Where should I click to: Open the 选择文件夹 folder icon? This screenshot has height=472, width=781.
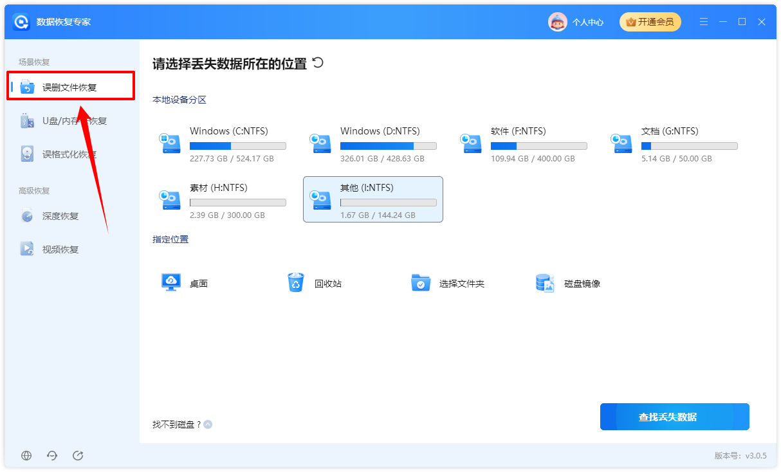421,283
